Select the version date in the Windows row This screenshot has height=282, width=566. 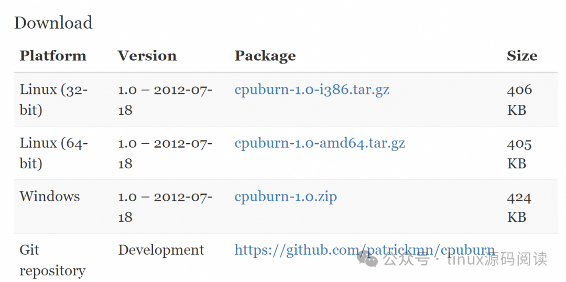coord(165,207)
